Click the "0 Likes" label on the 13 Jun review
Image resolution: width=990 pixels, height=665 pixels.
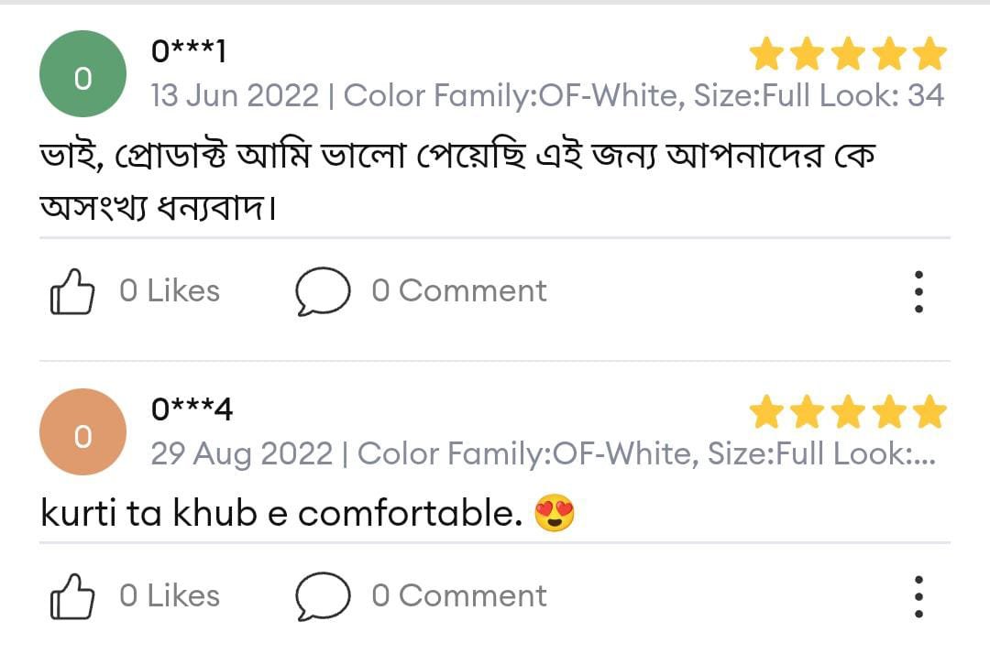coord(170,291)
